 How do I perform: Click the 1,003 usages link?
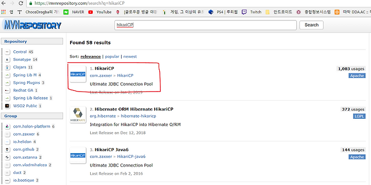click(x=351, y=69)
